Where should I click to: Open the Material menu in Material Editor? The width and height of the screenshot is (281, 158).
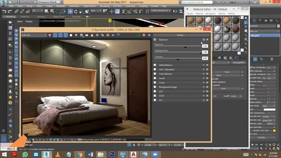(x=199, y=14)
